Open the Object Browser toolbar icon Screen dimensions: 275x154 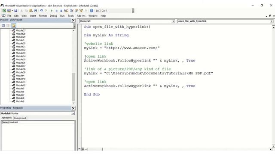coord(81,11)
